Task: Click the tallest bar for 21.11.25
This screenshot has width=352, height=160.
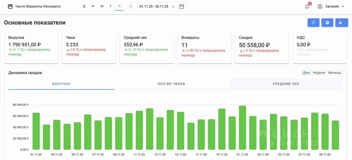Action: (x=243, y=128)
